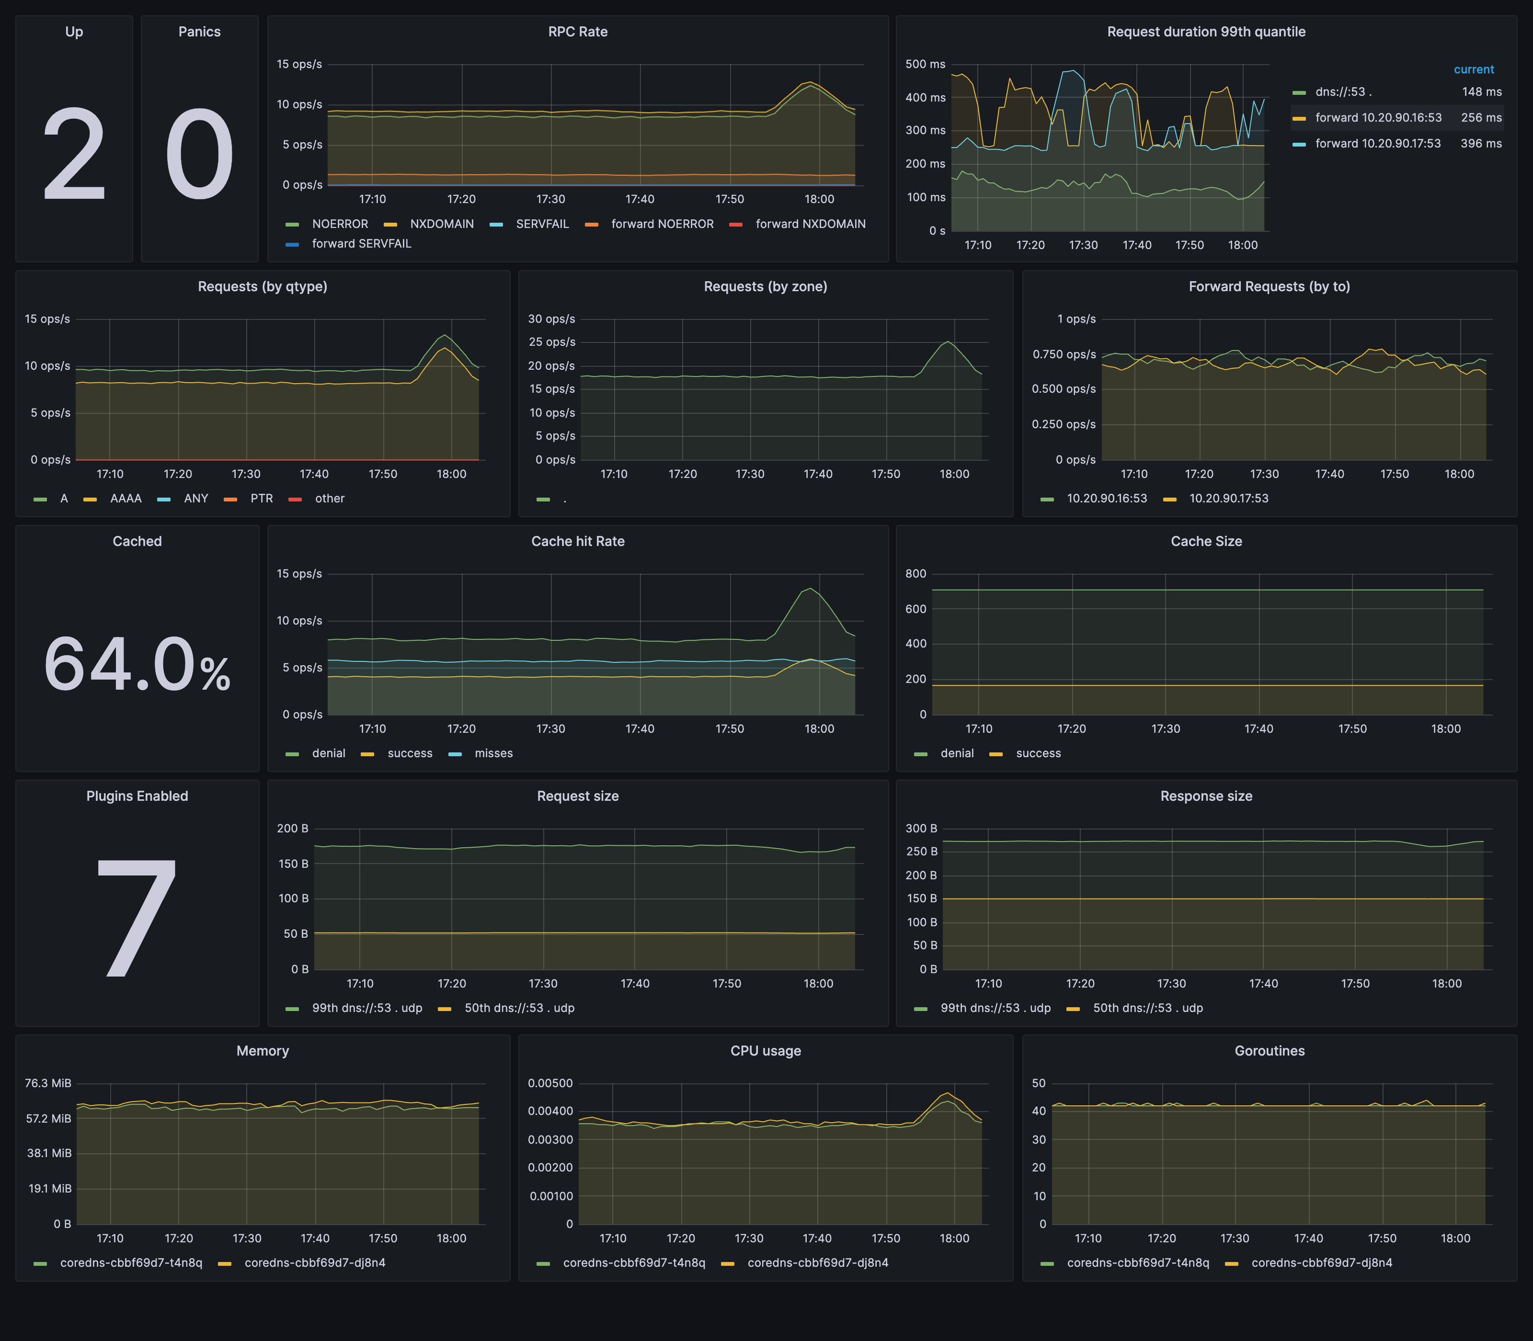Screen dimensions: 1533x1341
Task: Open the RPC Rate panel title menu
Action: point(577,32)
